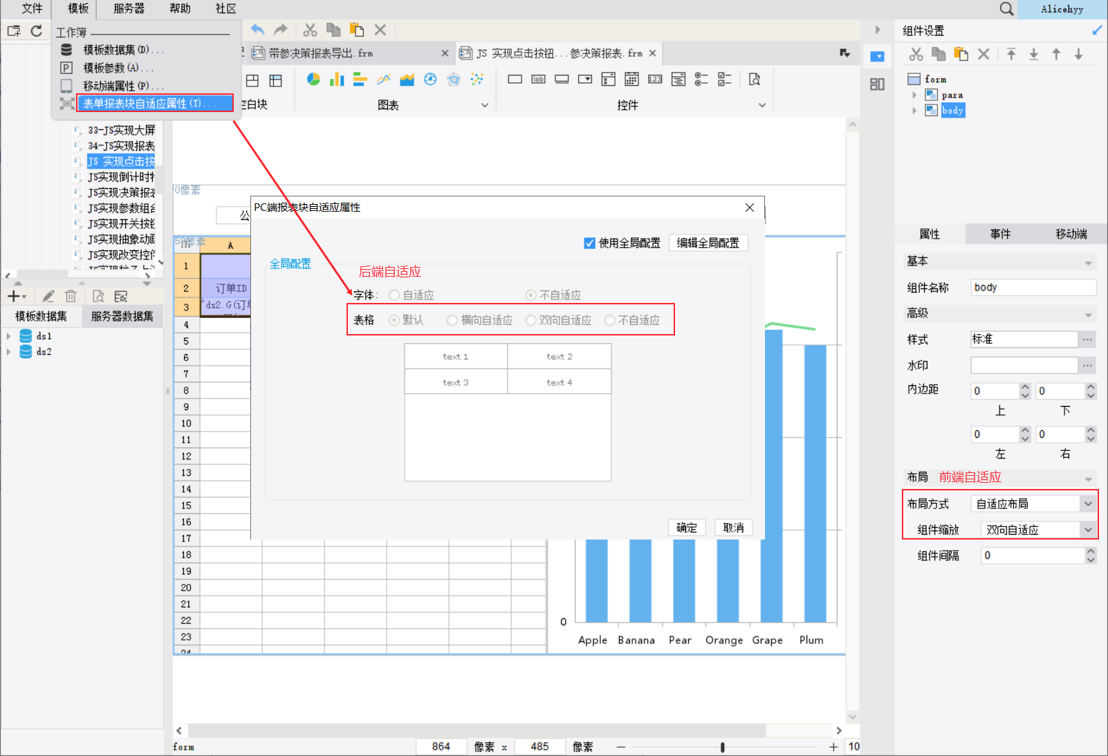
Task: Click the 取消 button in the dialog
Action: pos(733,528)
